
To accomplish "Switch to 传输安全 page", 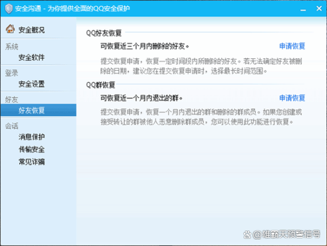I will 31,149.
